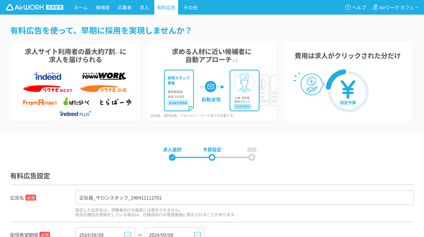Open the calendar icon for 2024/08/08
The width and height of the screenshot is (424, 237).
click(127, 234)
